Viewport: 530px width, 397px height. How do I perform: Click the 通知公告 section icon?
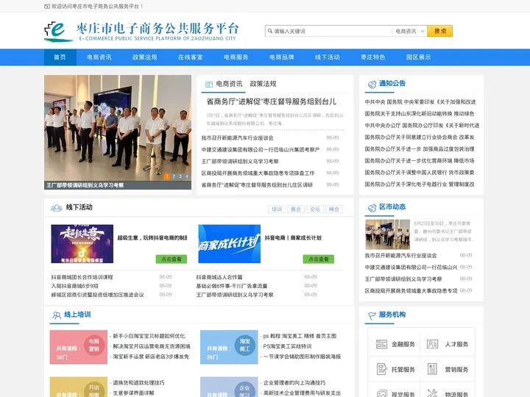point(372,85)
